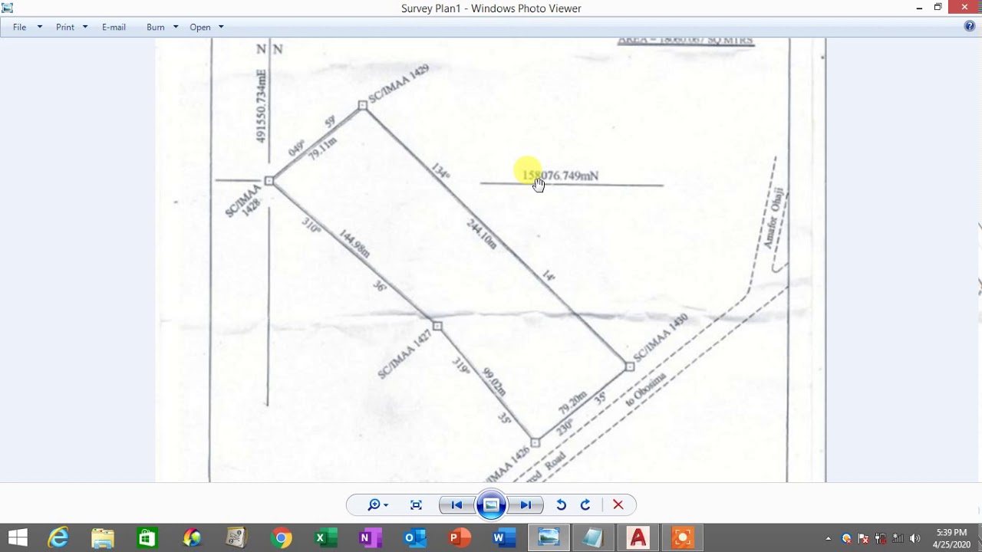Open Google Chrome from taskbar
Screen dimensions: 982x552
[x=282, y=538]
